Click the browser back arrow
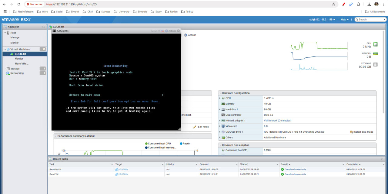Image resolution: width=388 pixels, height=194 pixels. tap(4, 4)
